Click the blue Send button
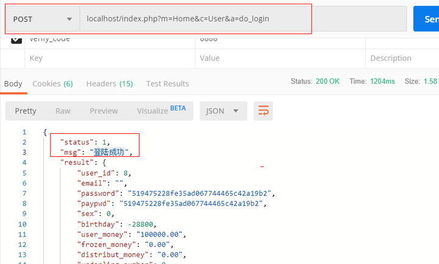439x264 pixels. tap(426, 19)
